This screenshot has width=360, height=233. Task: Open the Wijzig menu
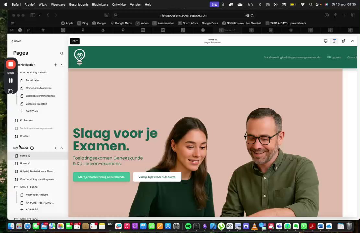pyautogui.click(x=43, y=4)
